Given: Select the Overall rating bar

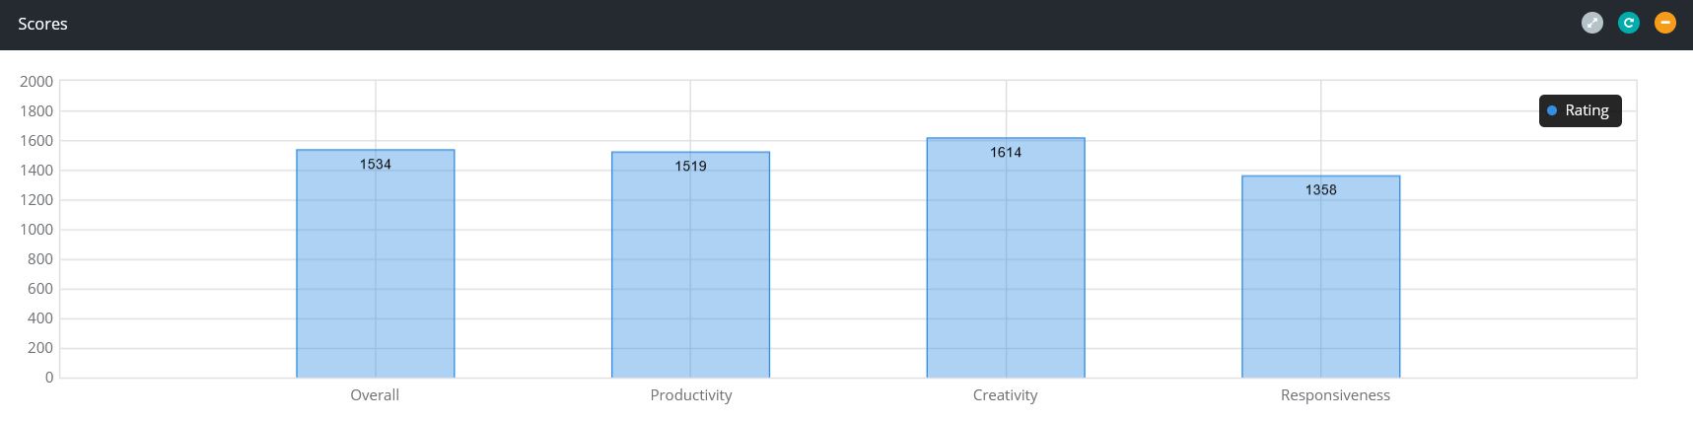Looking at the screenshot, I should (375, 263).
